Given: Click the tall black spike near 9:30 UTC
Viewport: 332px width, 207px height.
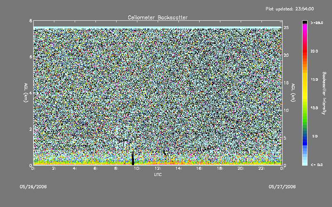Looking at the screenshot, I should tap(133, 158).
